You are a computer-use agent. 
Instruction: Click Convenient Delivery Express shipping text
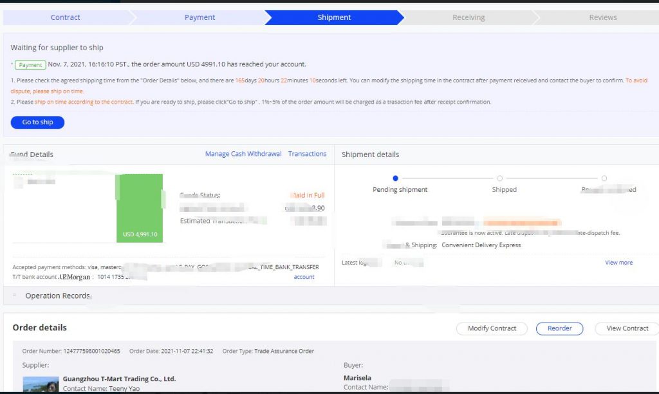pyautogui.click(x=481, y=245)
